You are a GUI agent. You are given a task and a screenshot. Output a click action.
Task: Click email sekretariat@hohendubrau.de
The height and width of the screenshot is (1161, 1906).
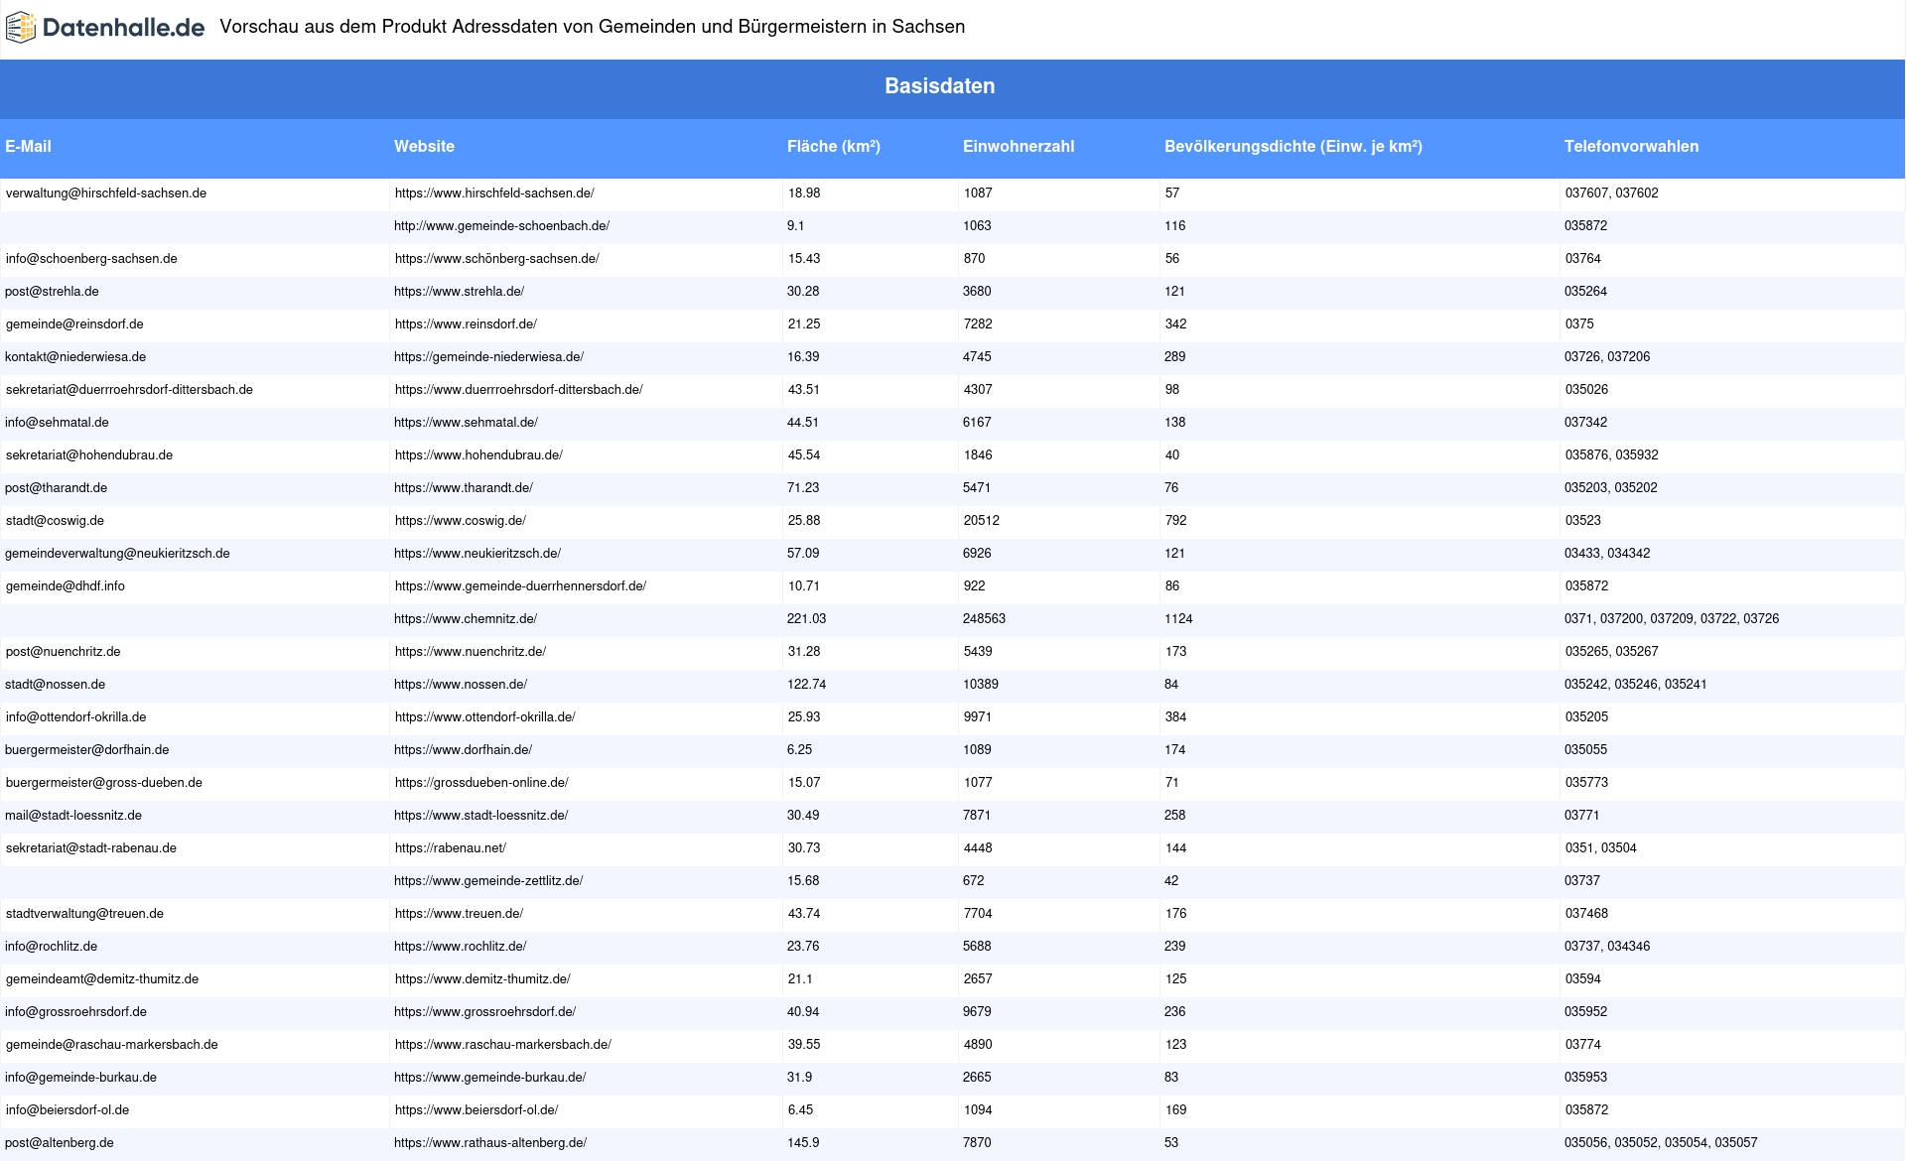point(89,455)
